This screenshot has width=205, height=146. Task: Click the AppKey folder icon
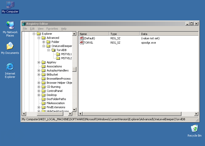43,62
